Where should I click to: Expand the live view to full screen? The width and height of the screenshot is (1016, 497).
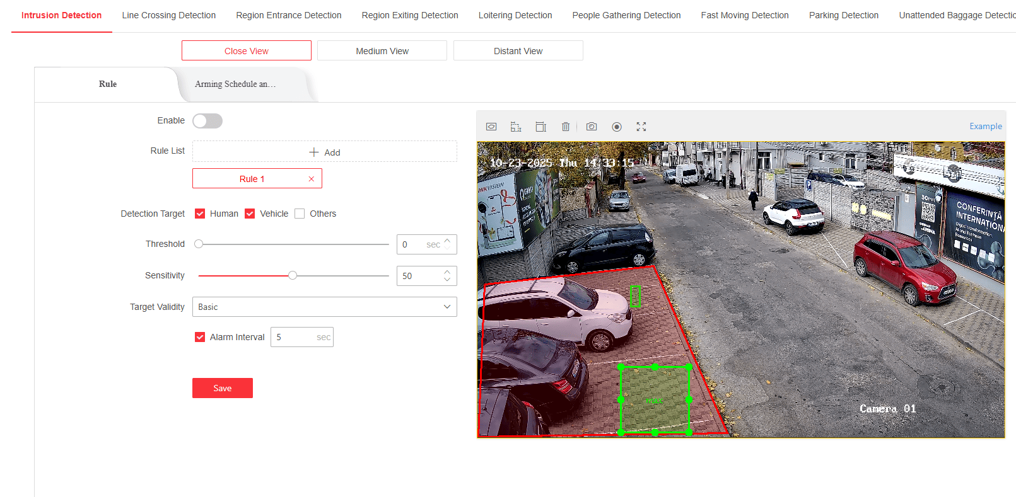(641, 127)
